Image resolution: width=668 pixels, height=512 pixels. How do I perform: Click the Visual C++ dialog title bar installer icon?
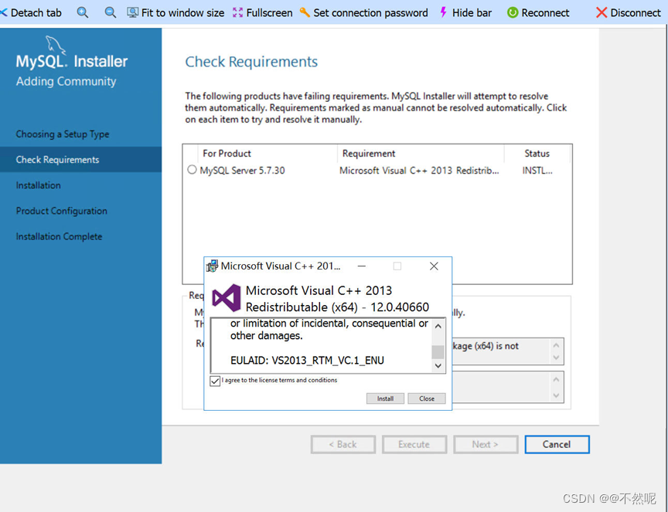[212, 266]
